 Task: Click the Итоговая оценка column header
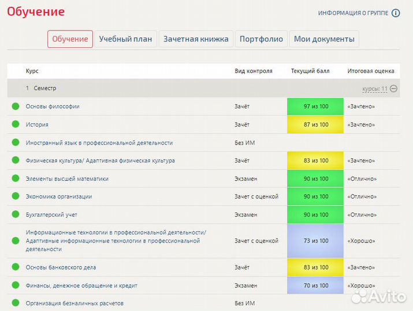click(371, 71)
